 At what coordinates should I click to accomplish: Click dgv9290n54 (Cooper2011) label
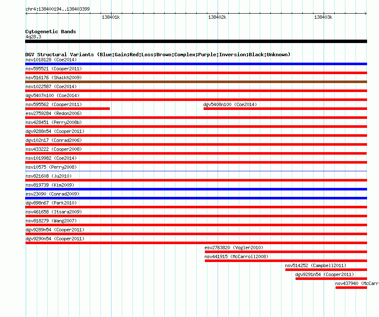[x=55, y=239]
